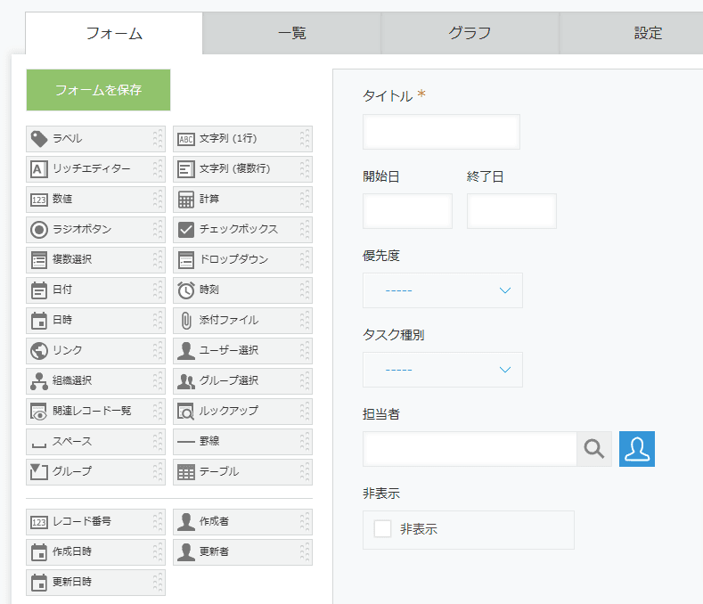Pick the 作成者 person icon
Image resolution: width=703 pixels, height=604 pixels.
point(186,522)
